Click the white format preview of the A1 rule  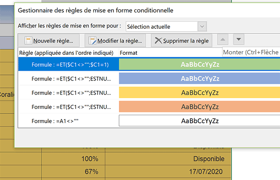199,121
